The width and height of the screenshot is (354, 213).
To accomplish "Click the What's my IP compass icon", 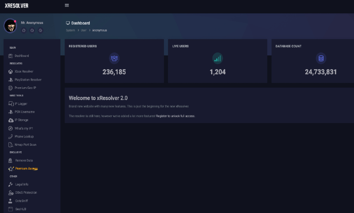I will [x=10, y=129].
